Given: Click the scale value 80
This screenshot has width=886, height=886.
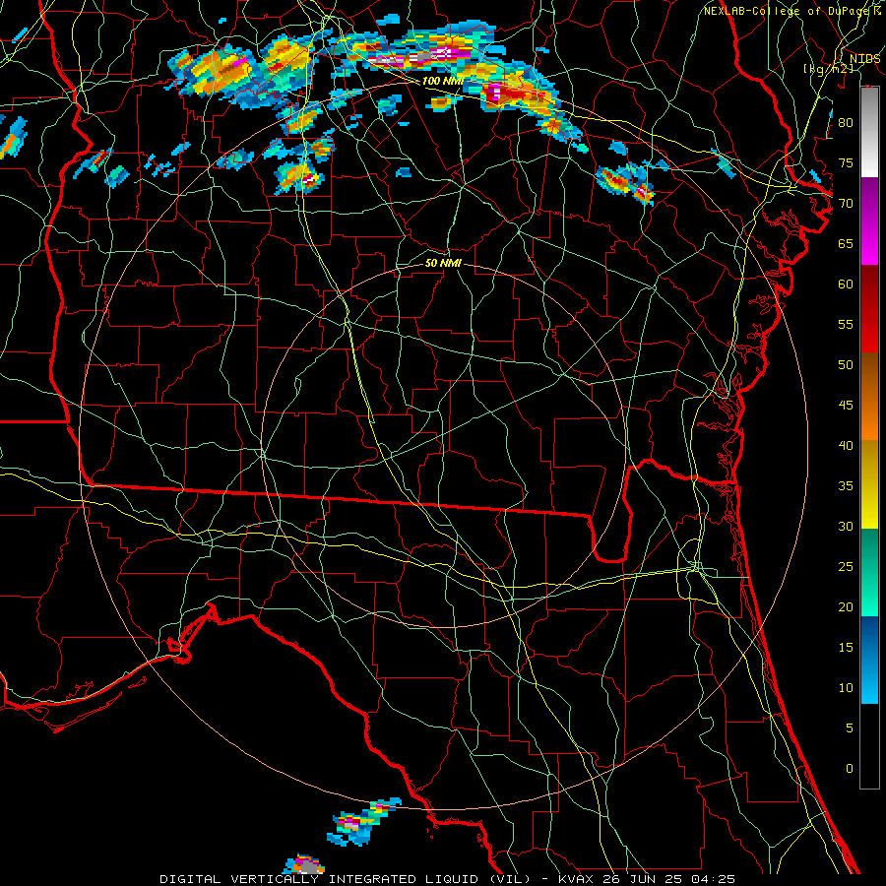Looking at the screenshot, I should (846, 123).
